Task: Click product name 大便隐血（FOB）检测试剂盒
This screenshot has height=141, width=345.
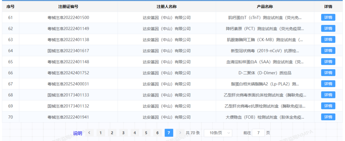Action: point(265,117)
